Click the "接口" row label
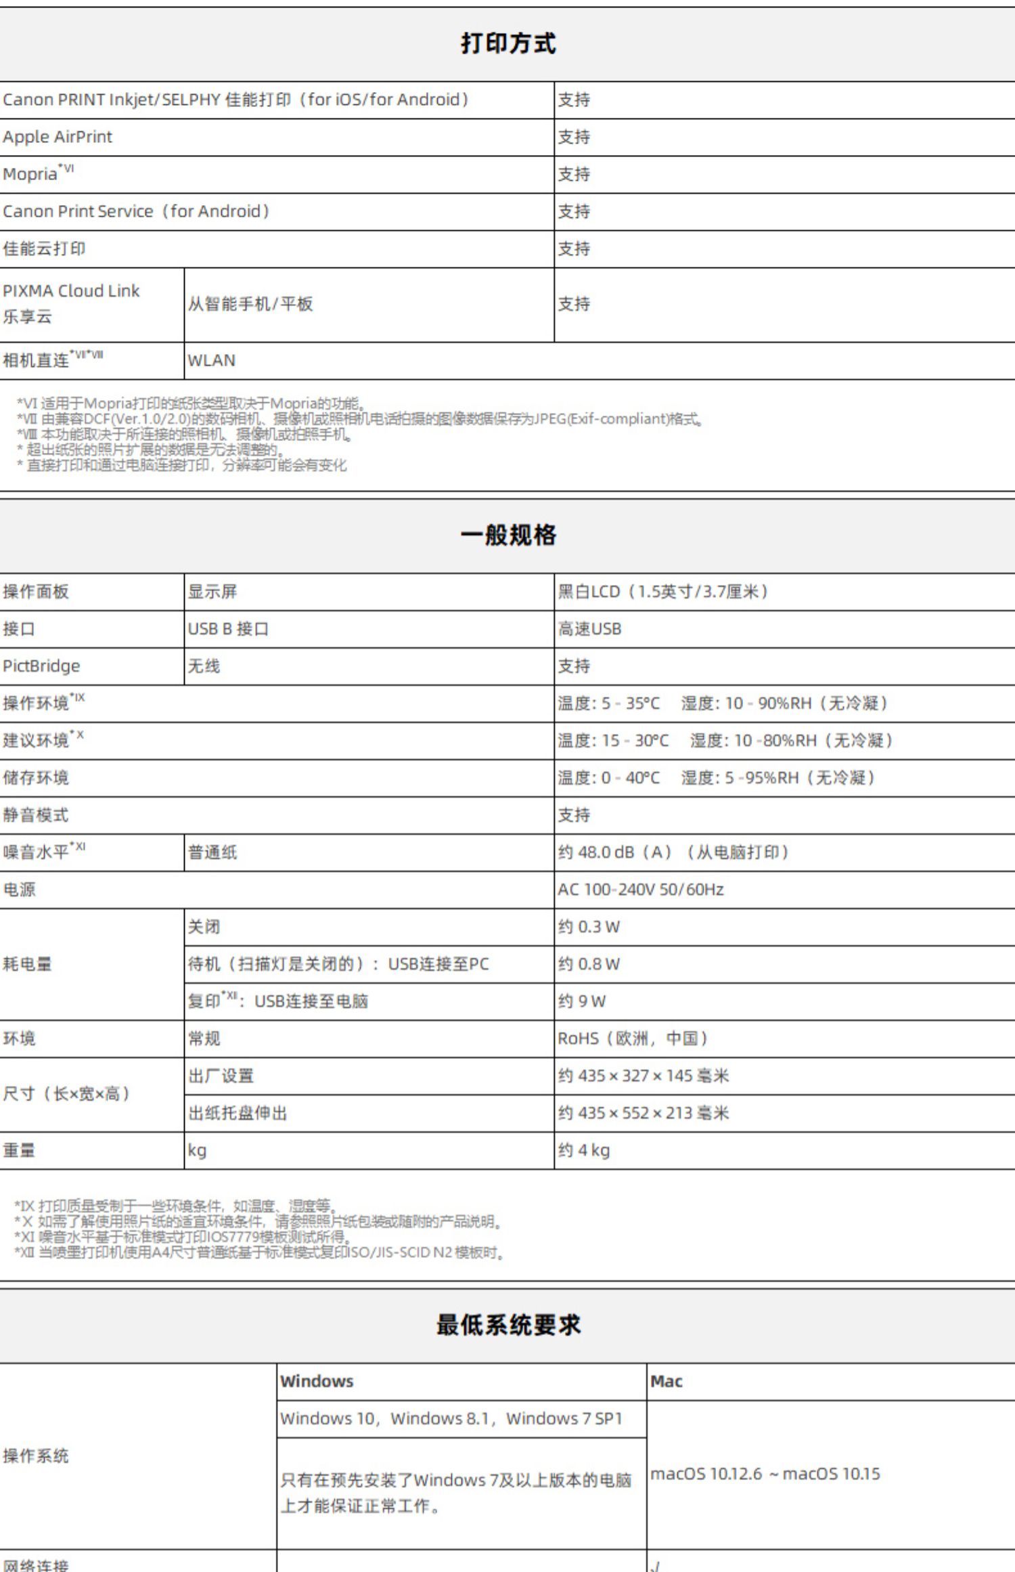 tap(19, 630)
